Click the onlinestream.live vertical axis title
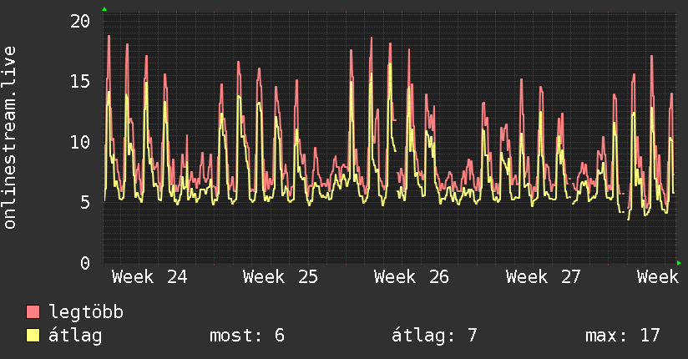Image resolution: width=688 pixels, height=359 pixels. pyautogui.click(x=9, y=138)
